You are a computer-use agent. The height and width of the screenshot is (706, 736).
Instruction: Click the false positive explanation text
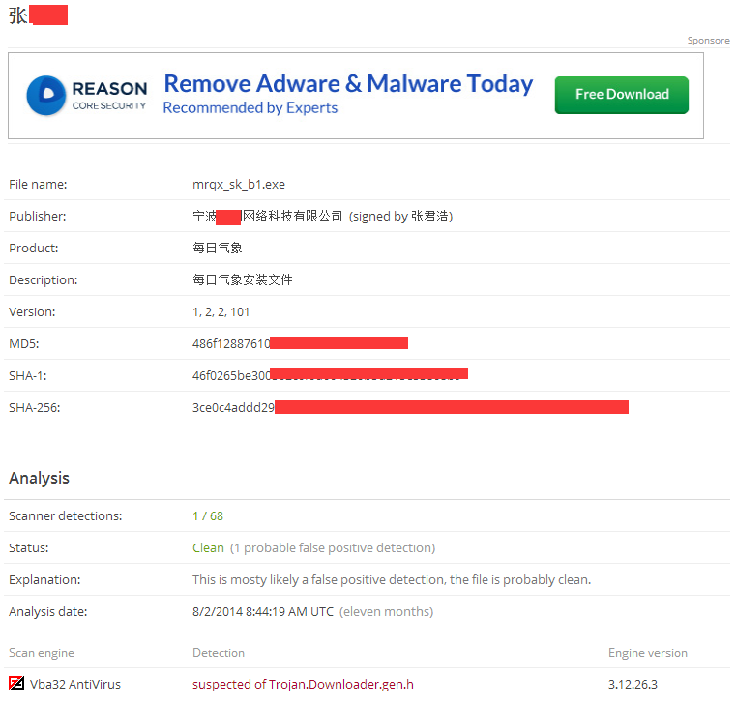pyautogui.click(x=392, y=579)
